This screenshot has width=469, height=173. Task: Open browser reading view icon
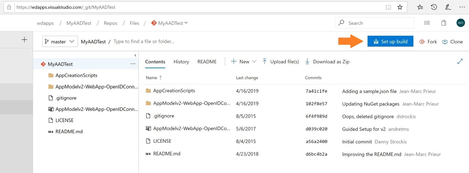(x=388, y=7)
